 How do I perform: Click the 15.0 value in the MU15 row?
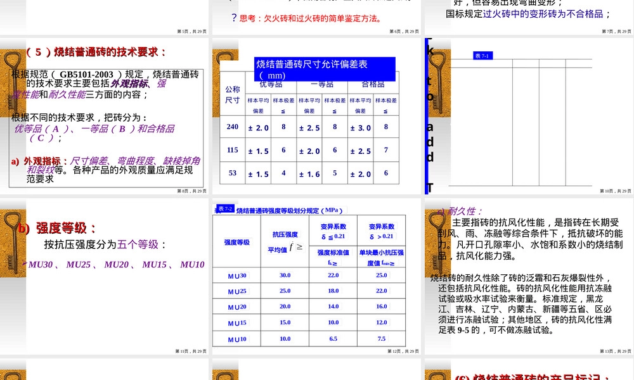tap(285, 322)
